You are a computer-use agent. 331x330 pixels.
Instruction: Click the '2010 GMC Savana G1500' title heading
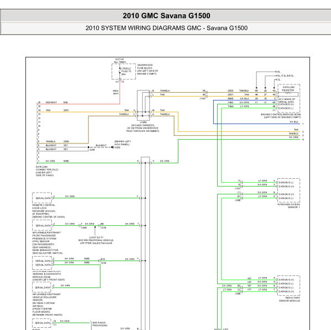pyautogui.click(x=166, y=16)
